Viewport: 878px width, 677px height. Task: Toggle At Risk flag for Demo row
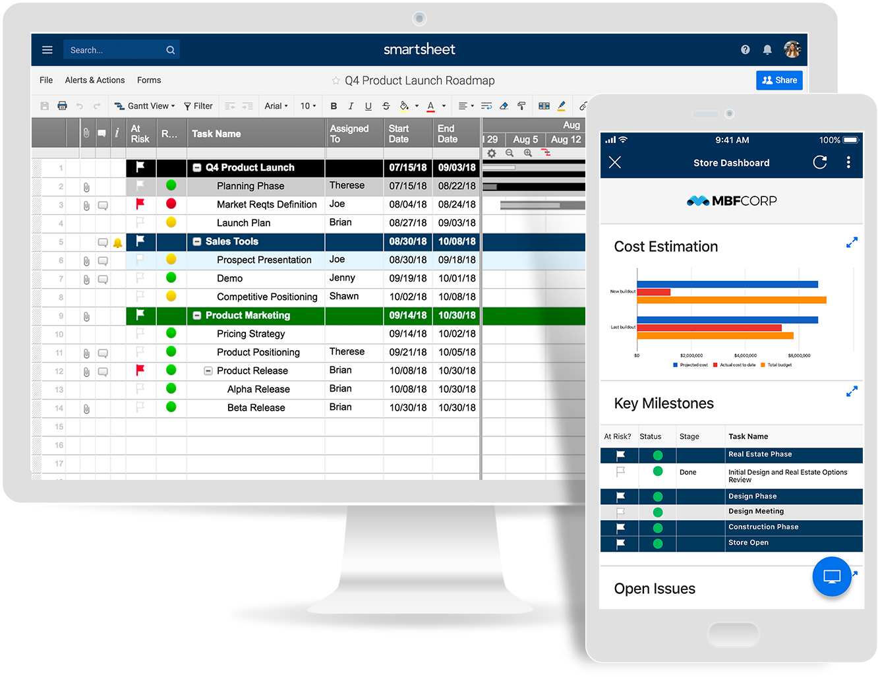pos(140,278)
